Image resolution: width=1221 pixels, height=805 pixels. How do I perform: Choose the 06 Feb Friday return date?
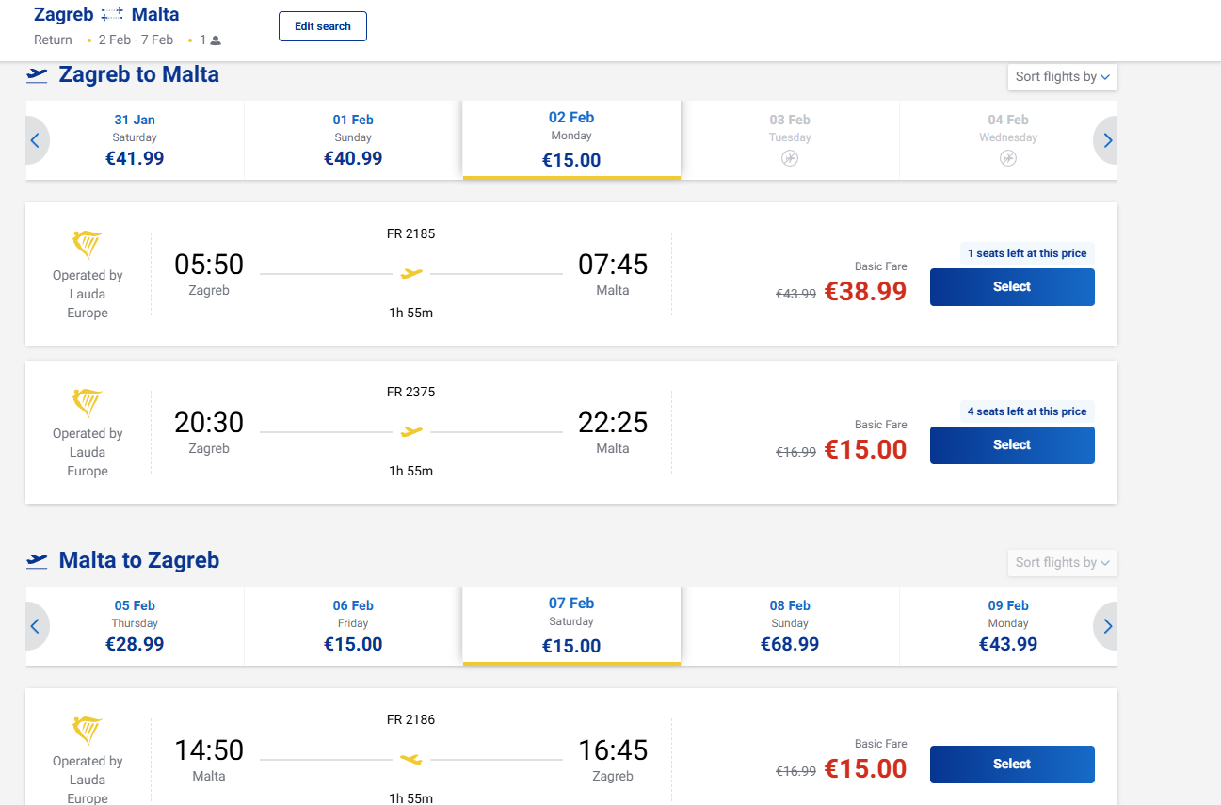point(353,625)
